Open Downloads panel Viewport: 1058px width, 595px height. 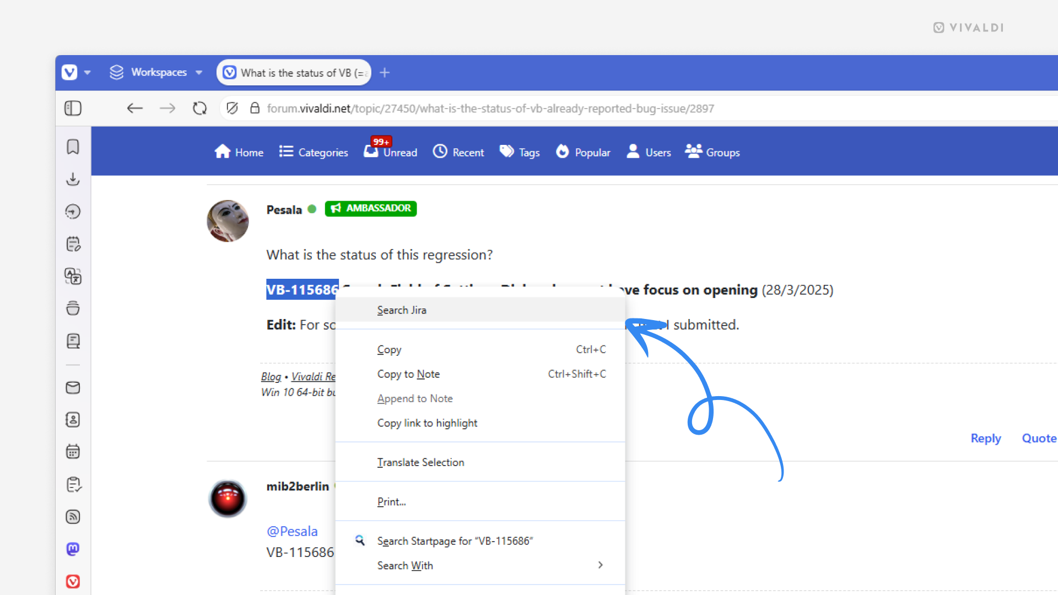pyautogui.click(x=73, y=179)
